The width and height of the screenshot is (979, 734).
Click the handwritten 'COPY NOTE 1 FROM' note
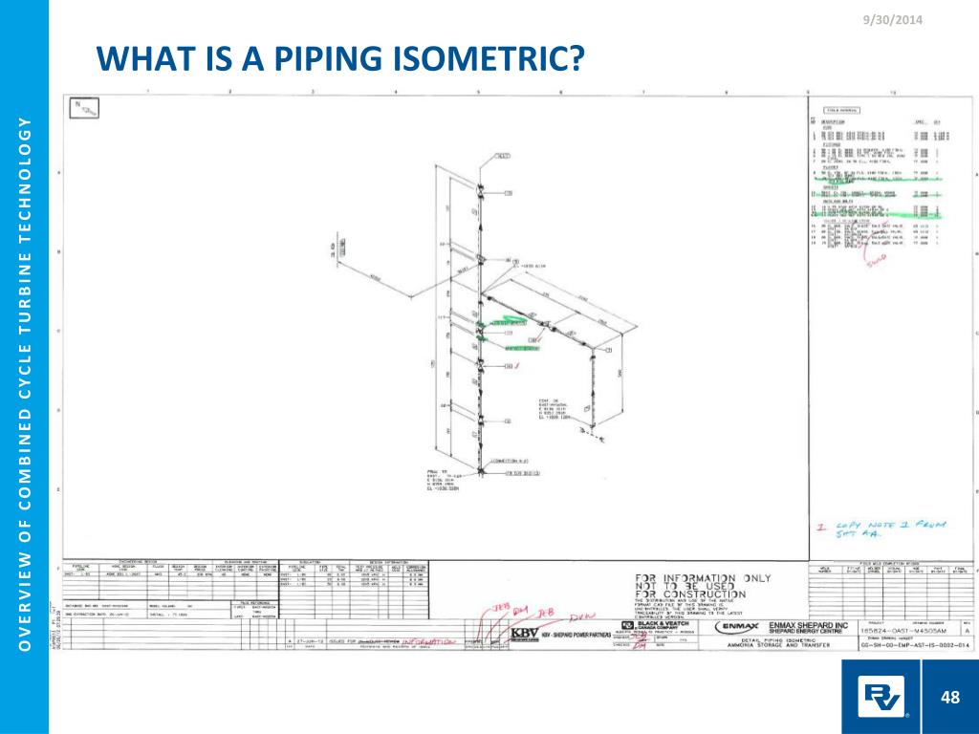point(892,526)
